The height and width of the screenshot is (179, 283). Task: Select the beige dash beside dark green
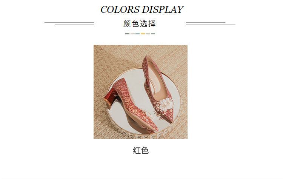pyautogui.click(x=132, y=34)
